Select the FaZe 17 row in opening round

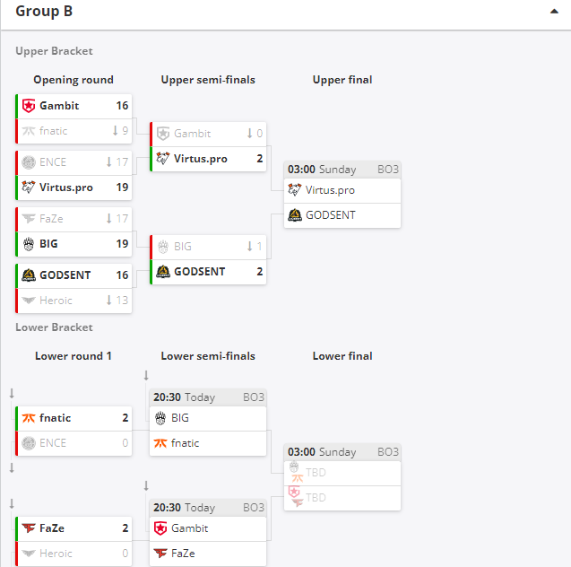point(74,219)
